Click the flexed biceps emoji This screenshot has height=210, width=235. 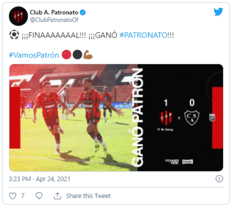coord(88,55)
